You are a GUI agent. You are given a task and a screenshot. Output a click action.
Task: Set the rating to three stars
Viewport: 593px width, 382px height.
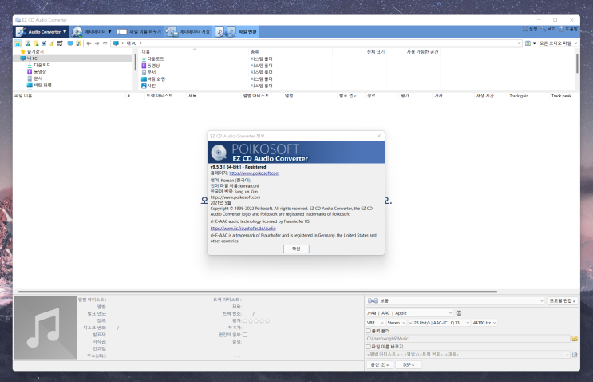(x=256, y=320)
